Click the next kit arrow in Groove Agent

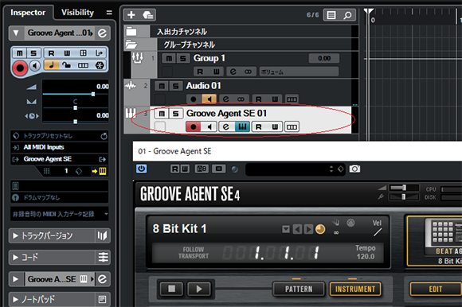[308, 229]
